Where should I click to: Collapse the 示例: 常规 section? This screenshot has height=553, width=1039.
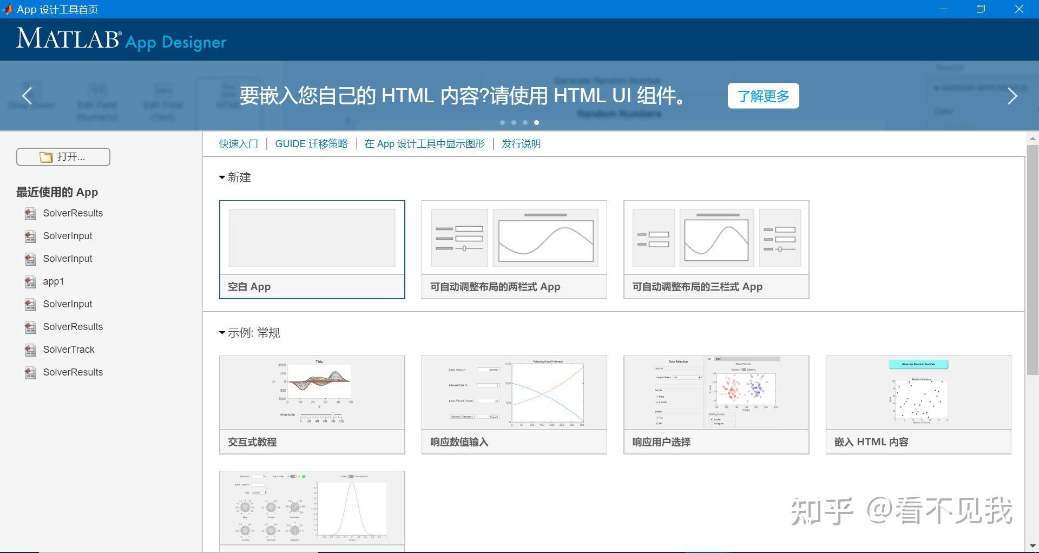221,332
